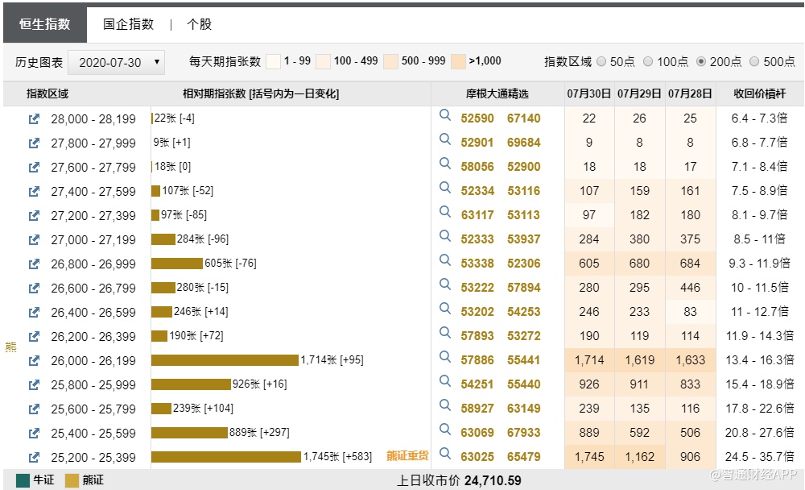Click external link icon for 25,200 - 25,399
The image size is (805, 490).
pos(34,457)
